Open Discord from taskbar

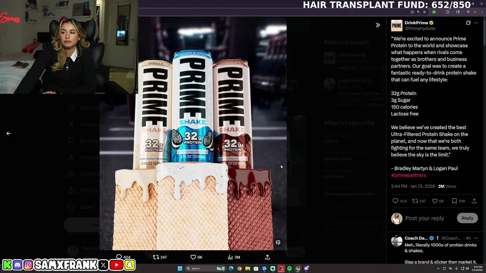point(306,268)
